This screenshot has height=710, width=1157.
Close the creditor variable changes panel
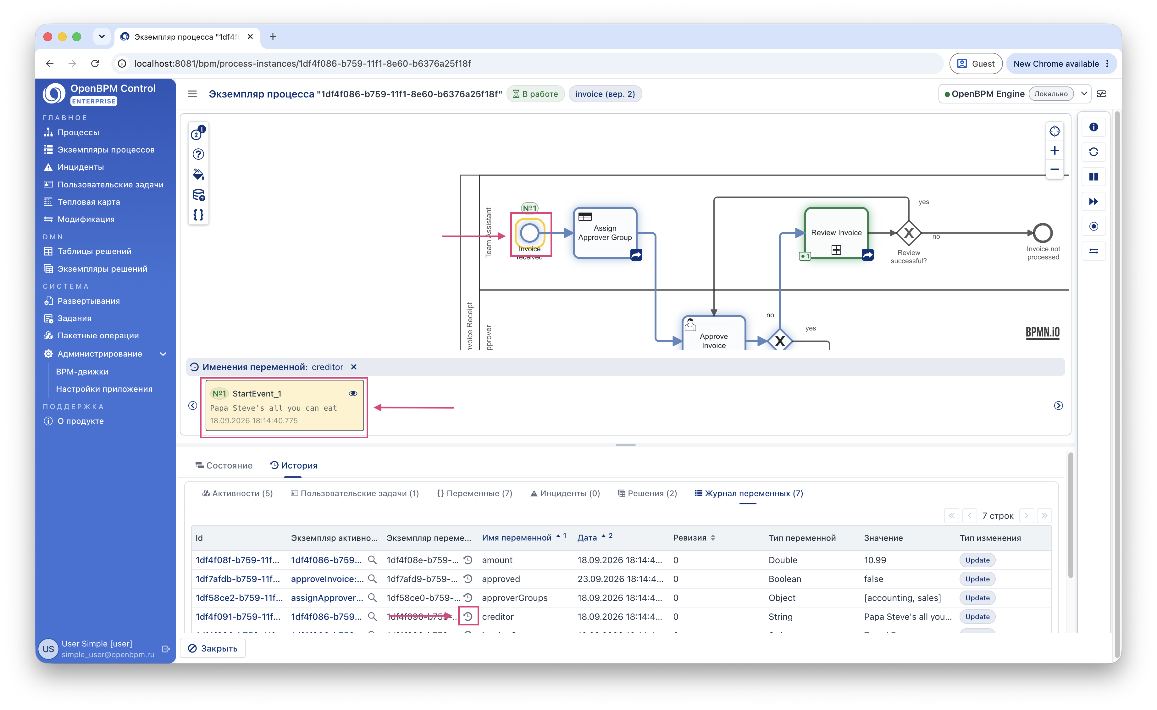click(354, 367)
